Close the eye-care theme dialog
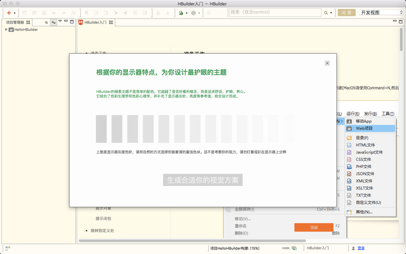406x254 pixels. point(327,63)
